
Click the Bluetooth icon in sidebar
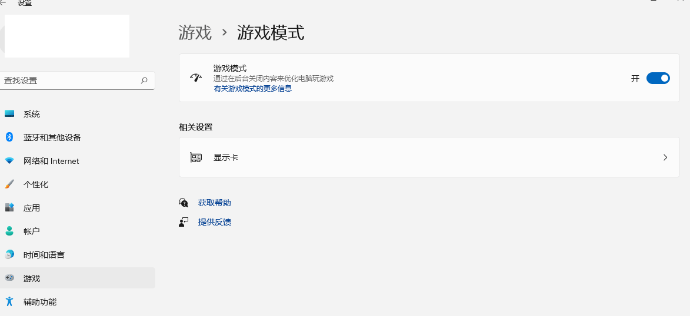(x=9, y=137)
